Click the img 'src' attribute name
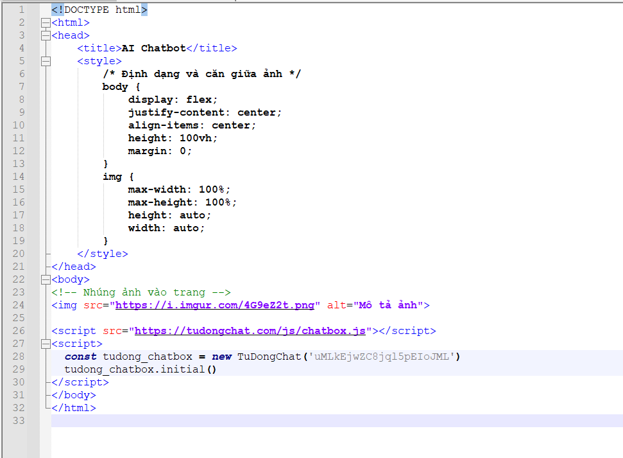This screenshot has width=623, height=458. [x=92, y=305]
